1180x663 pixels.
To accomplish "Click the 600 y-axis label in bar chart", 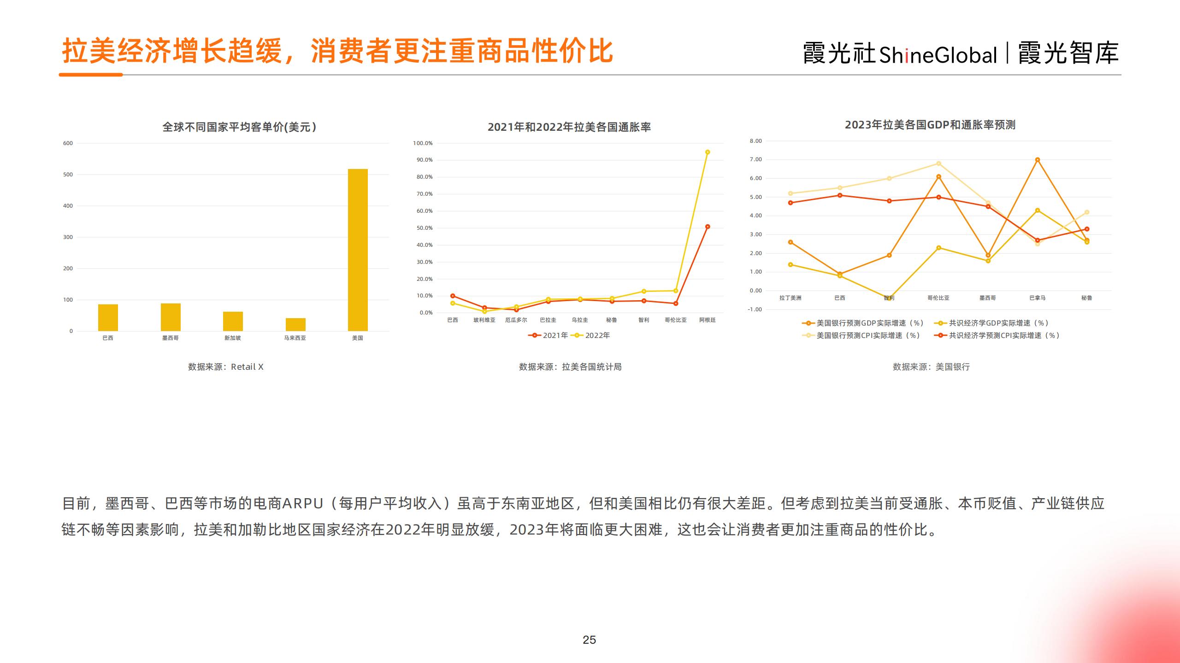I will pos(68,143).
